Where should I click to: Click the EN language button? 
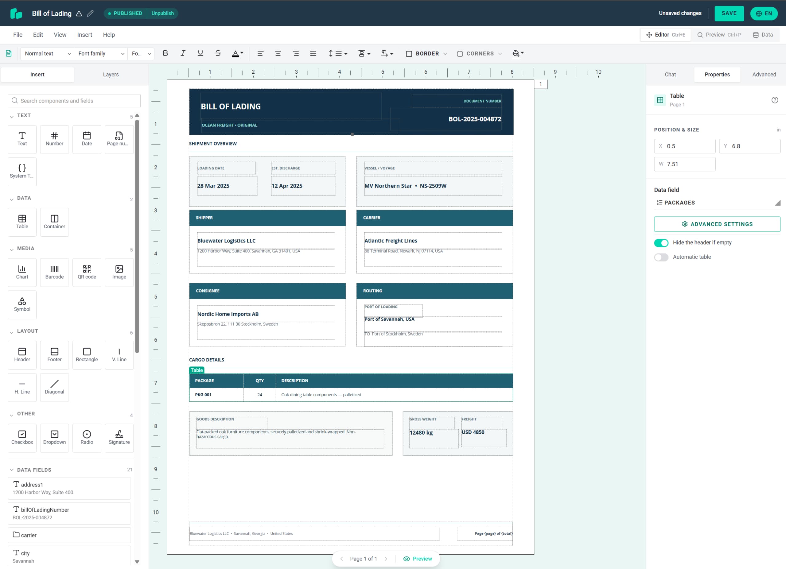tap(764, 14)
